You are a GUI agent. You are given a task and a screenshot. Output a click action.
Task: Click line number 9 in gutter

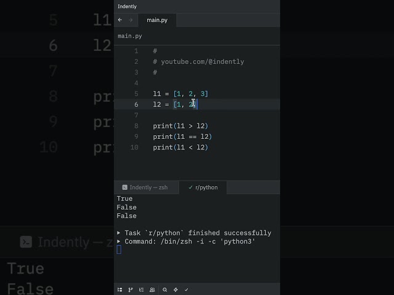click(136, 136)
